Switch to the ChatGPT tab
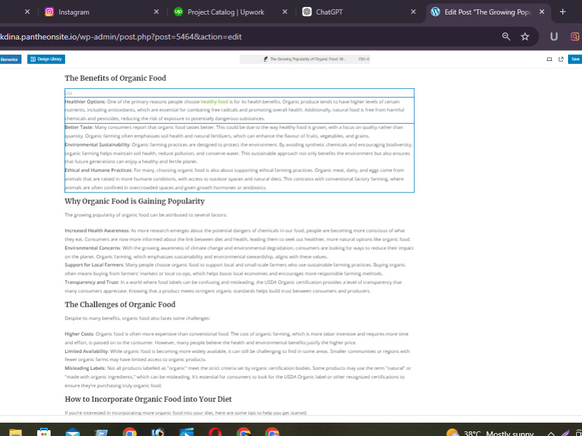Image resolution: width=582 pixels, height=436 pixels. 329,12
